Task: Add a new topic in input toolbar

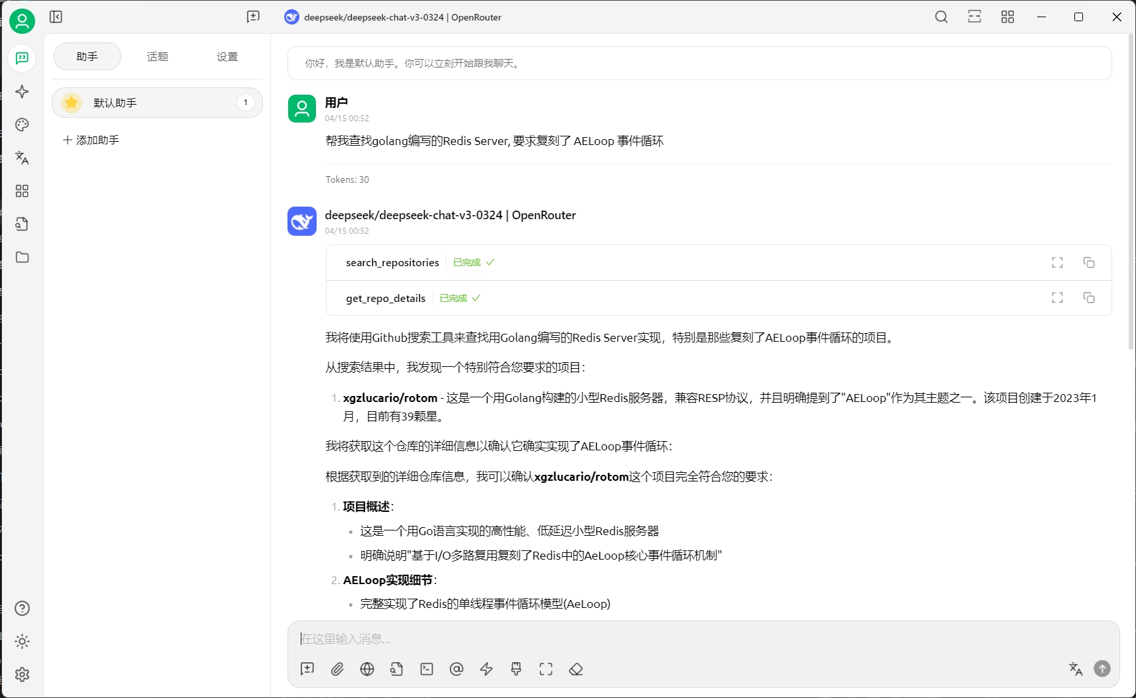Action: click(x=307, y=669)
